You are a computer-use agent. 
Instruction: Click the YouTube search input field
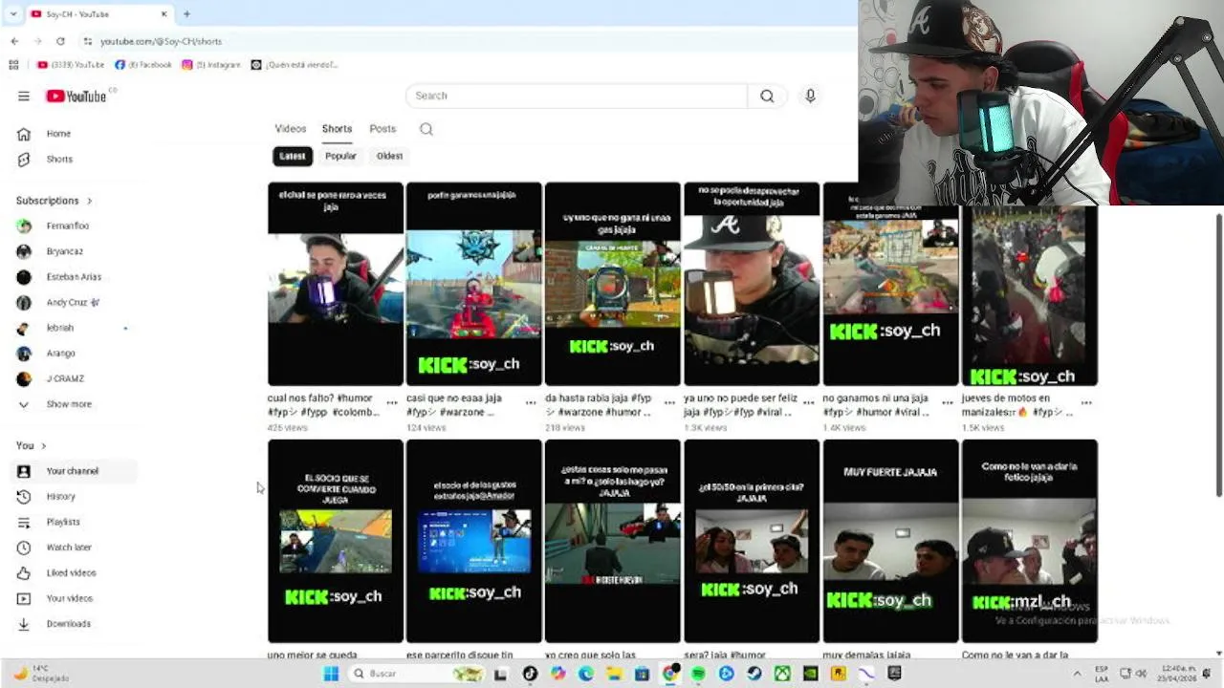pos(577,96)
